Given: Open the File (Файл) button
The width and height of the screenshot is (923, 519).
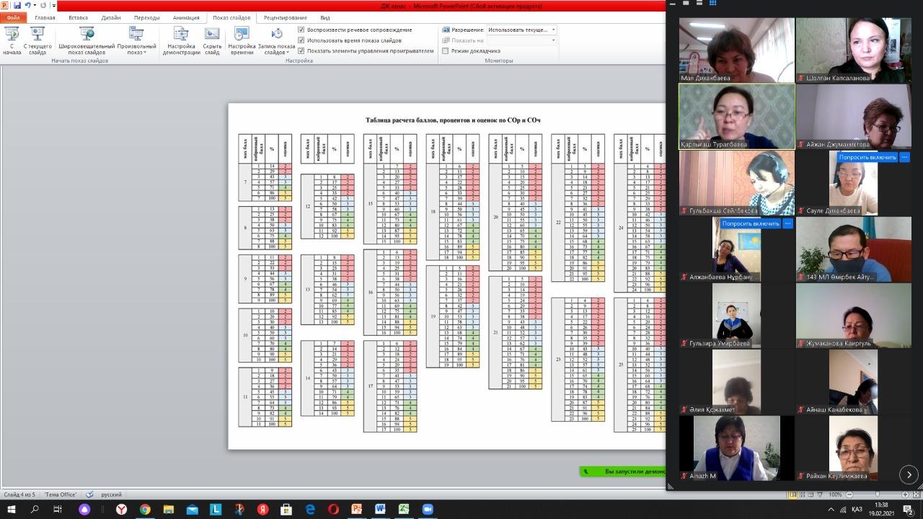Looking at the screenshot, I should click(x=13, y=17).
